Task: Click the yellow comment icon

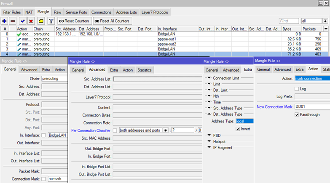Action: pyautogui.click(x=41, y=21)
